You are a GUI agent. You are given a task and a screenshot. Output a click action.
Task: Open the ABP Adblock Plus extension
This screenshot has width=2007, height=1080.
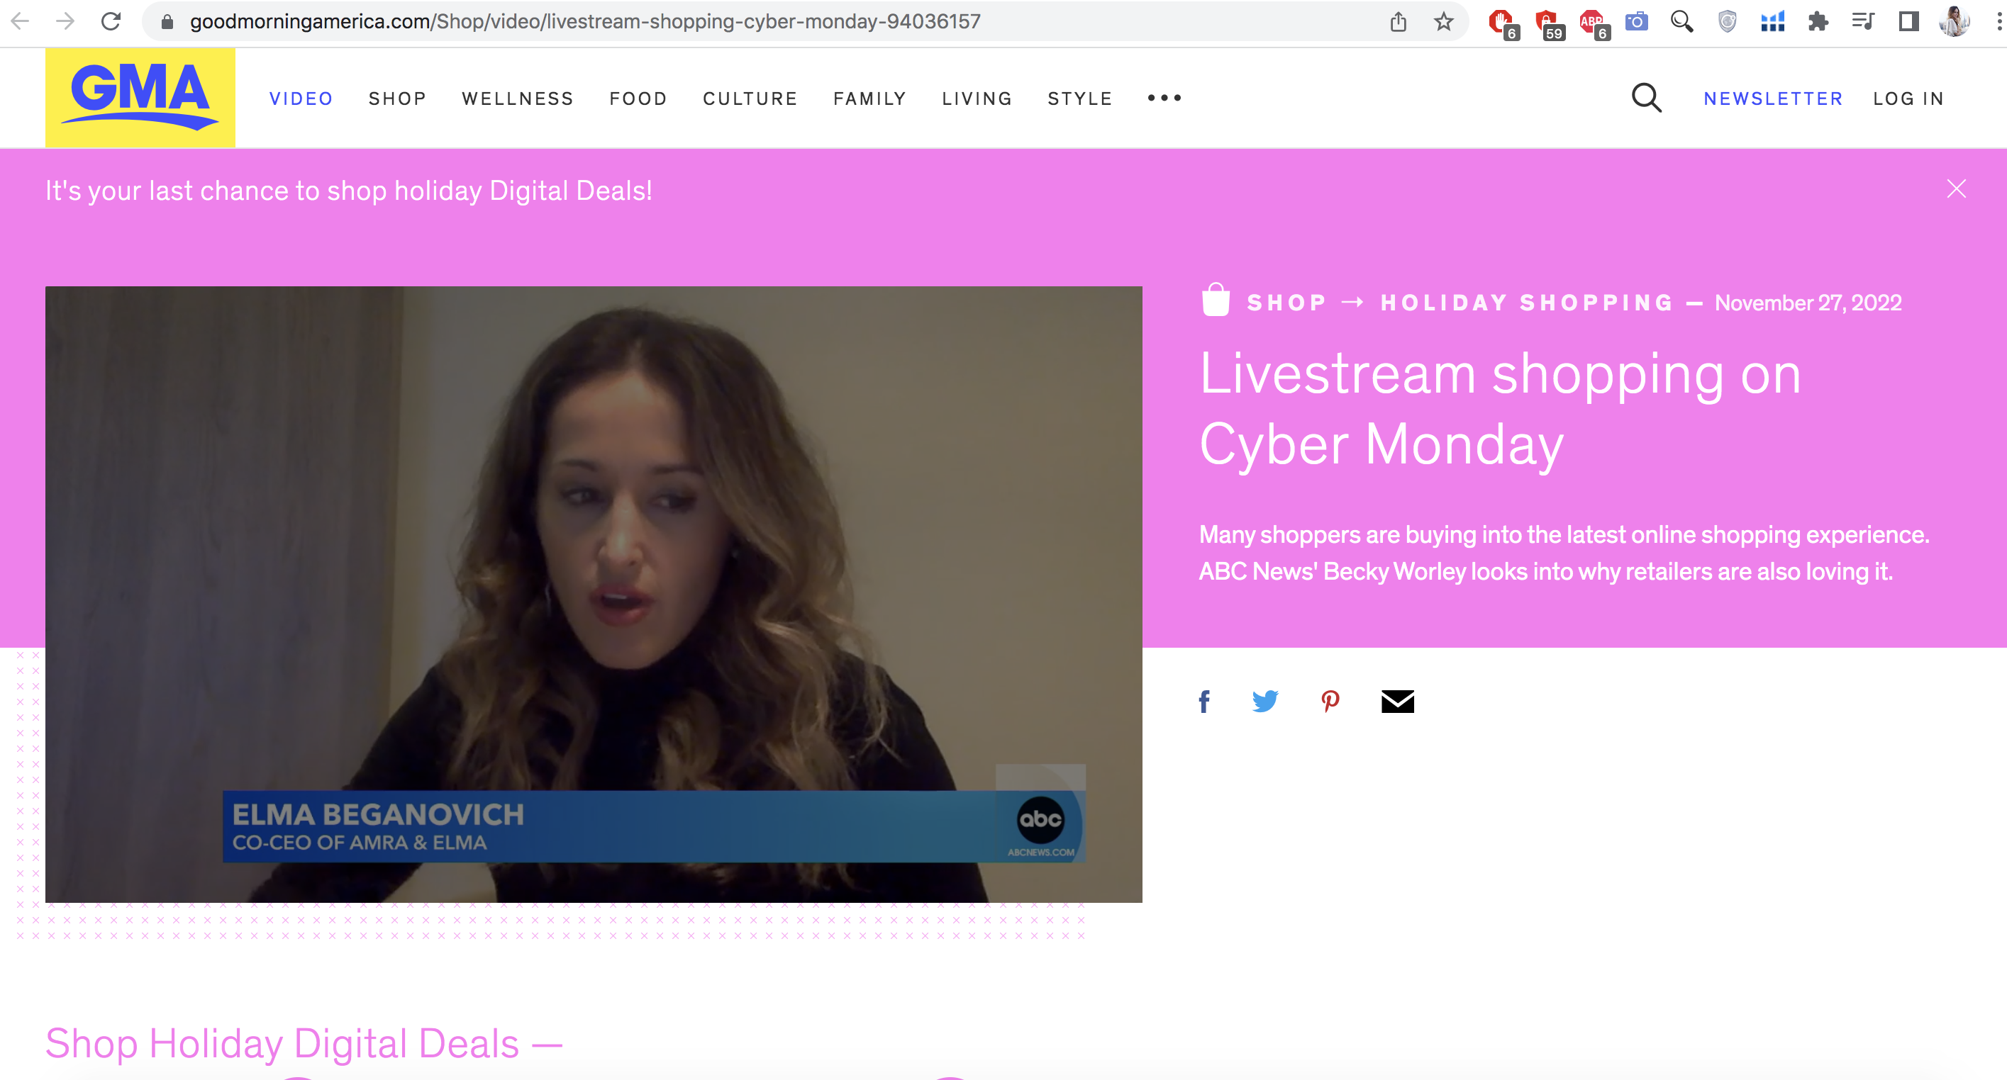1594,23
